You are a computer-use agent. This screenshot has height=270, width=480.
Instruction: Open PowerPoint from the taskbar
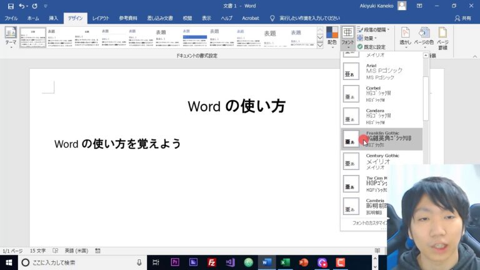tap(303, 262)
